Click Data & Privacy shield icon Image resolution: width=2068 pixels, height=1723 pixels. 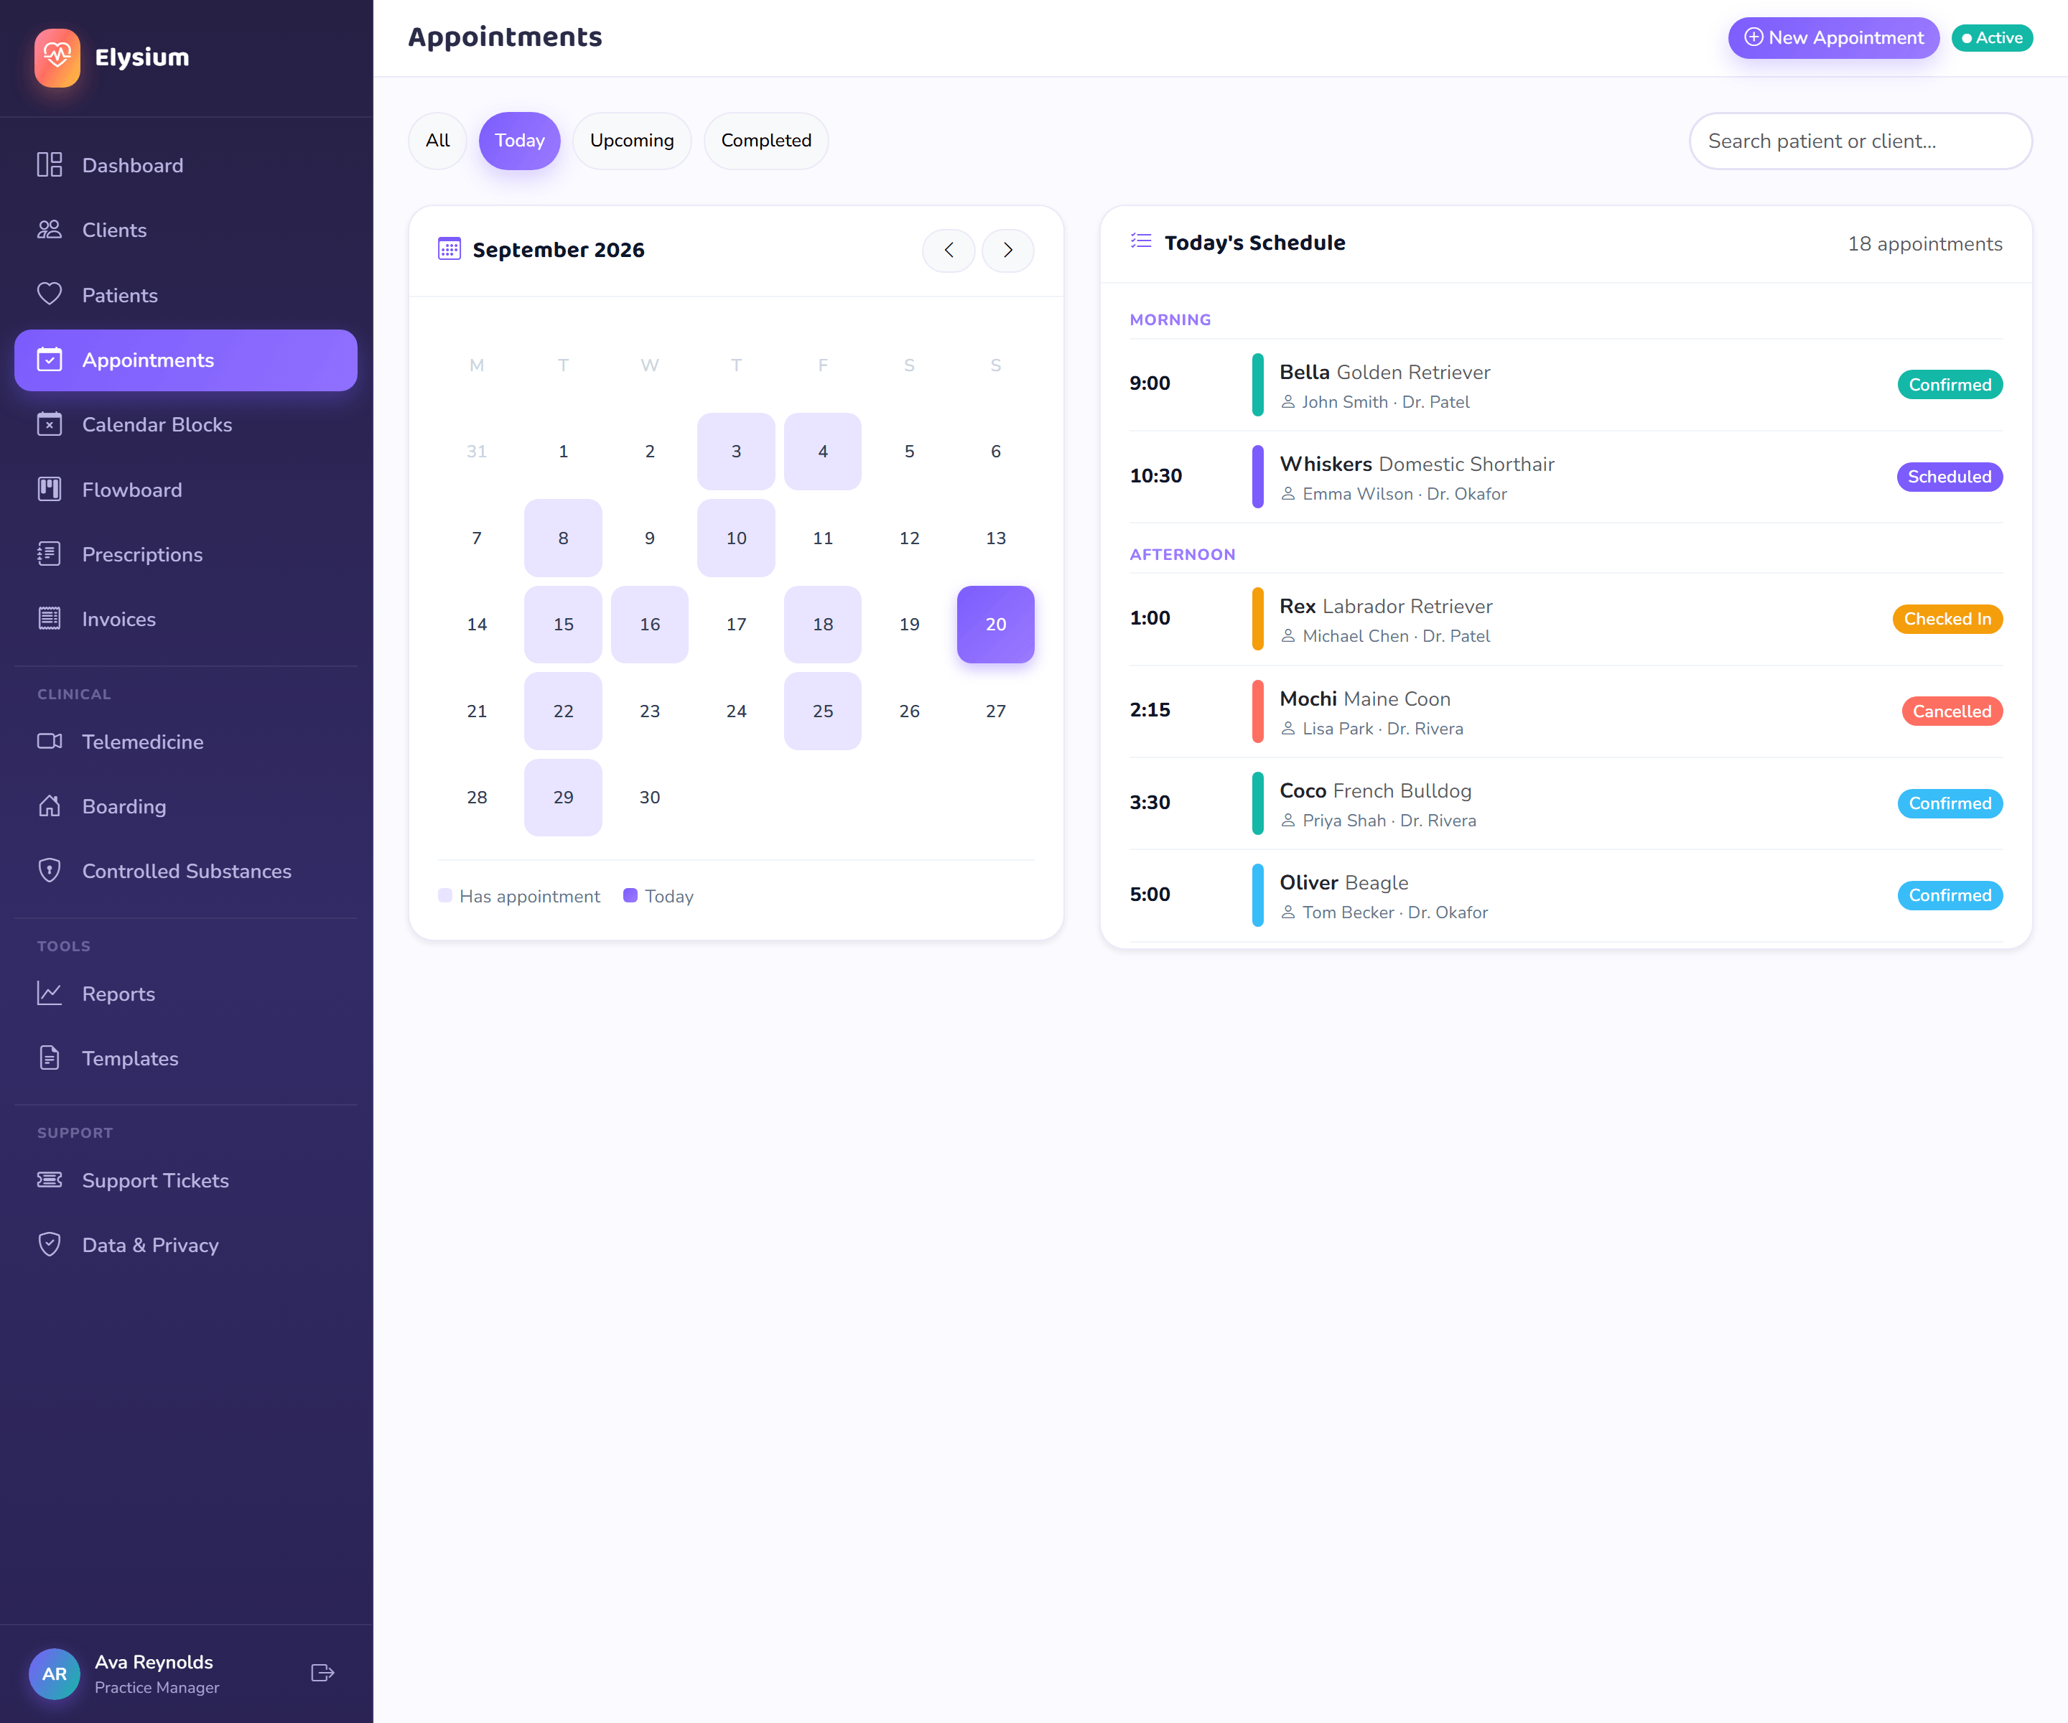tap(50, 1244)
